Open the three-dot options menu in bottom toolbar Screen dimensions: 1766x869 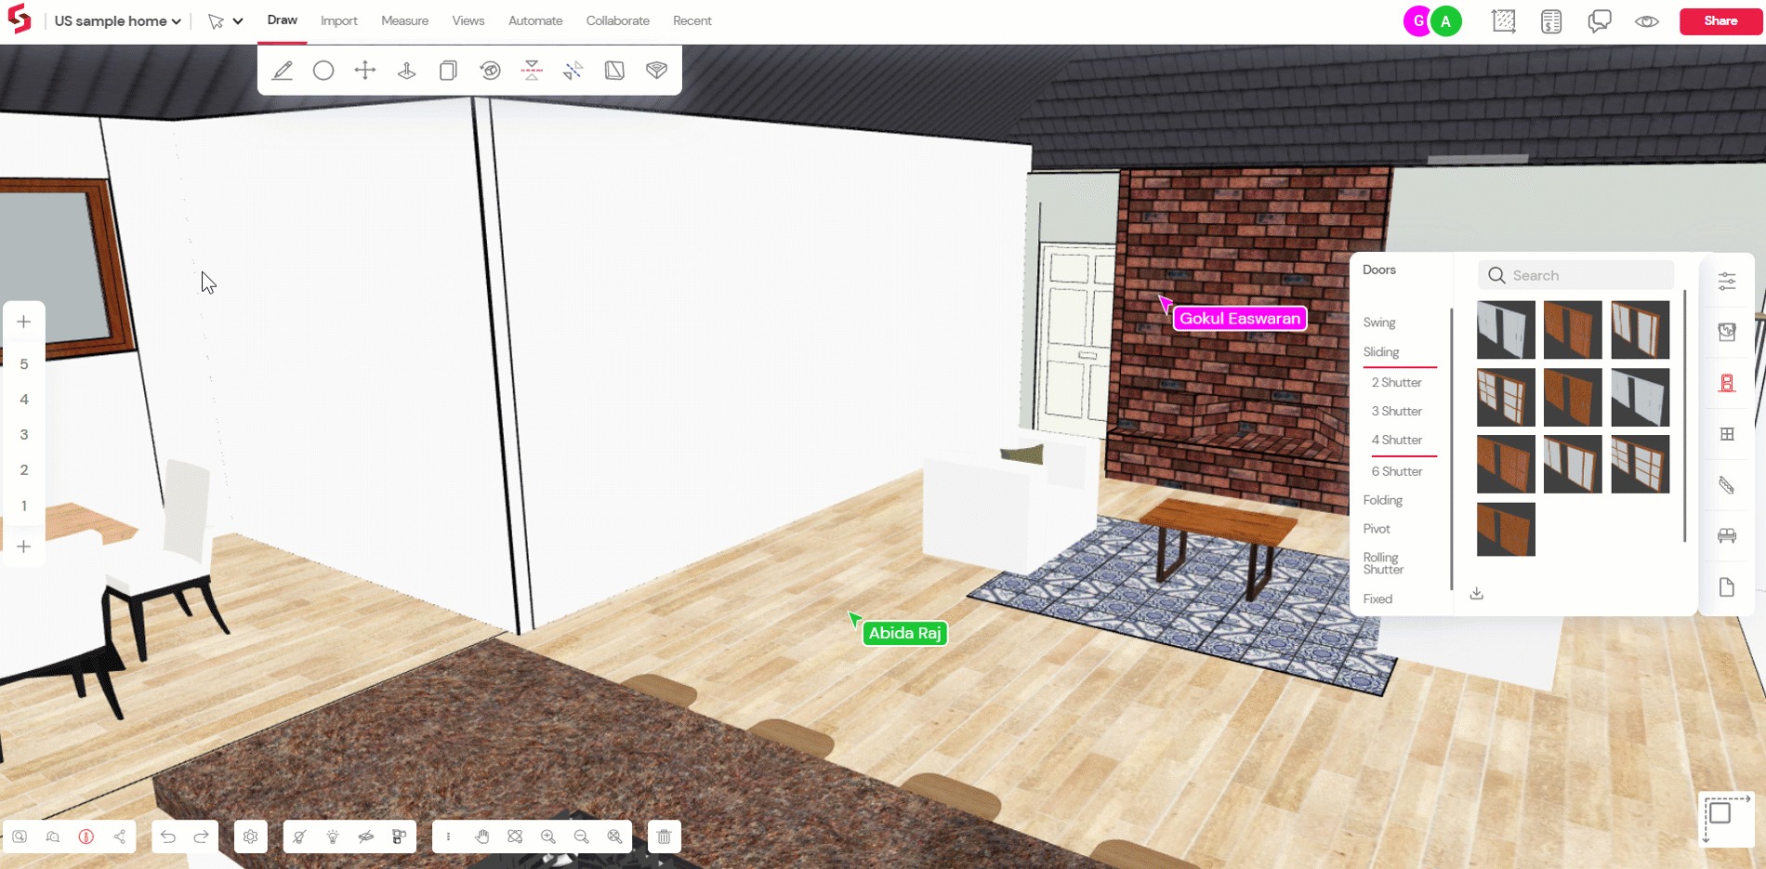coord(449,836)
